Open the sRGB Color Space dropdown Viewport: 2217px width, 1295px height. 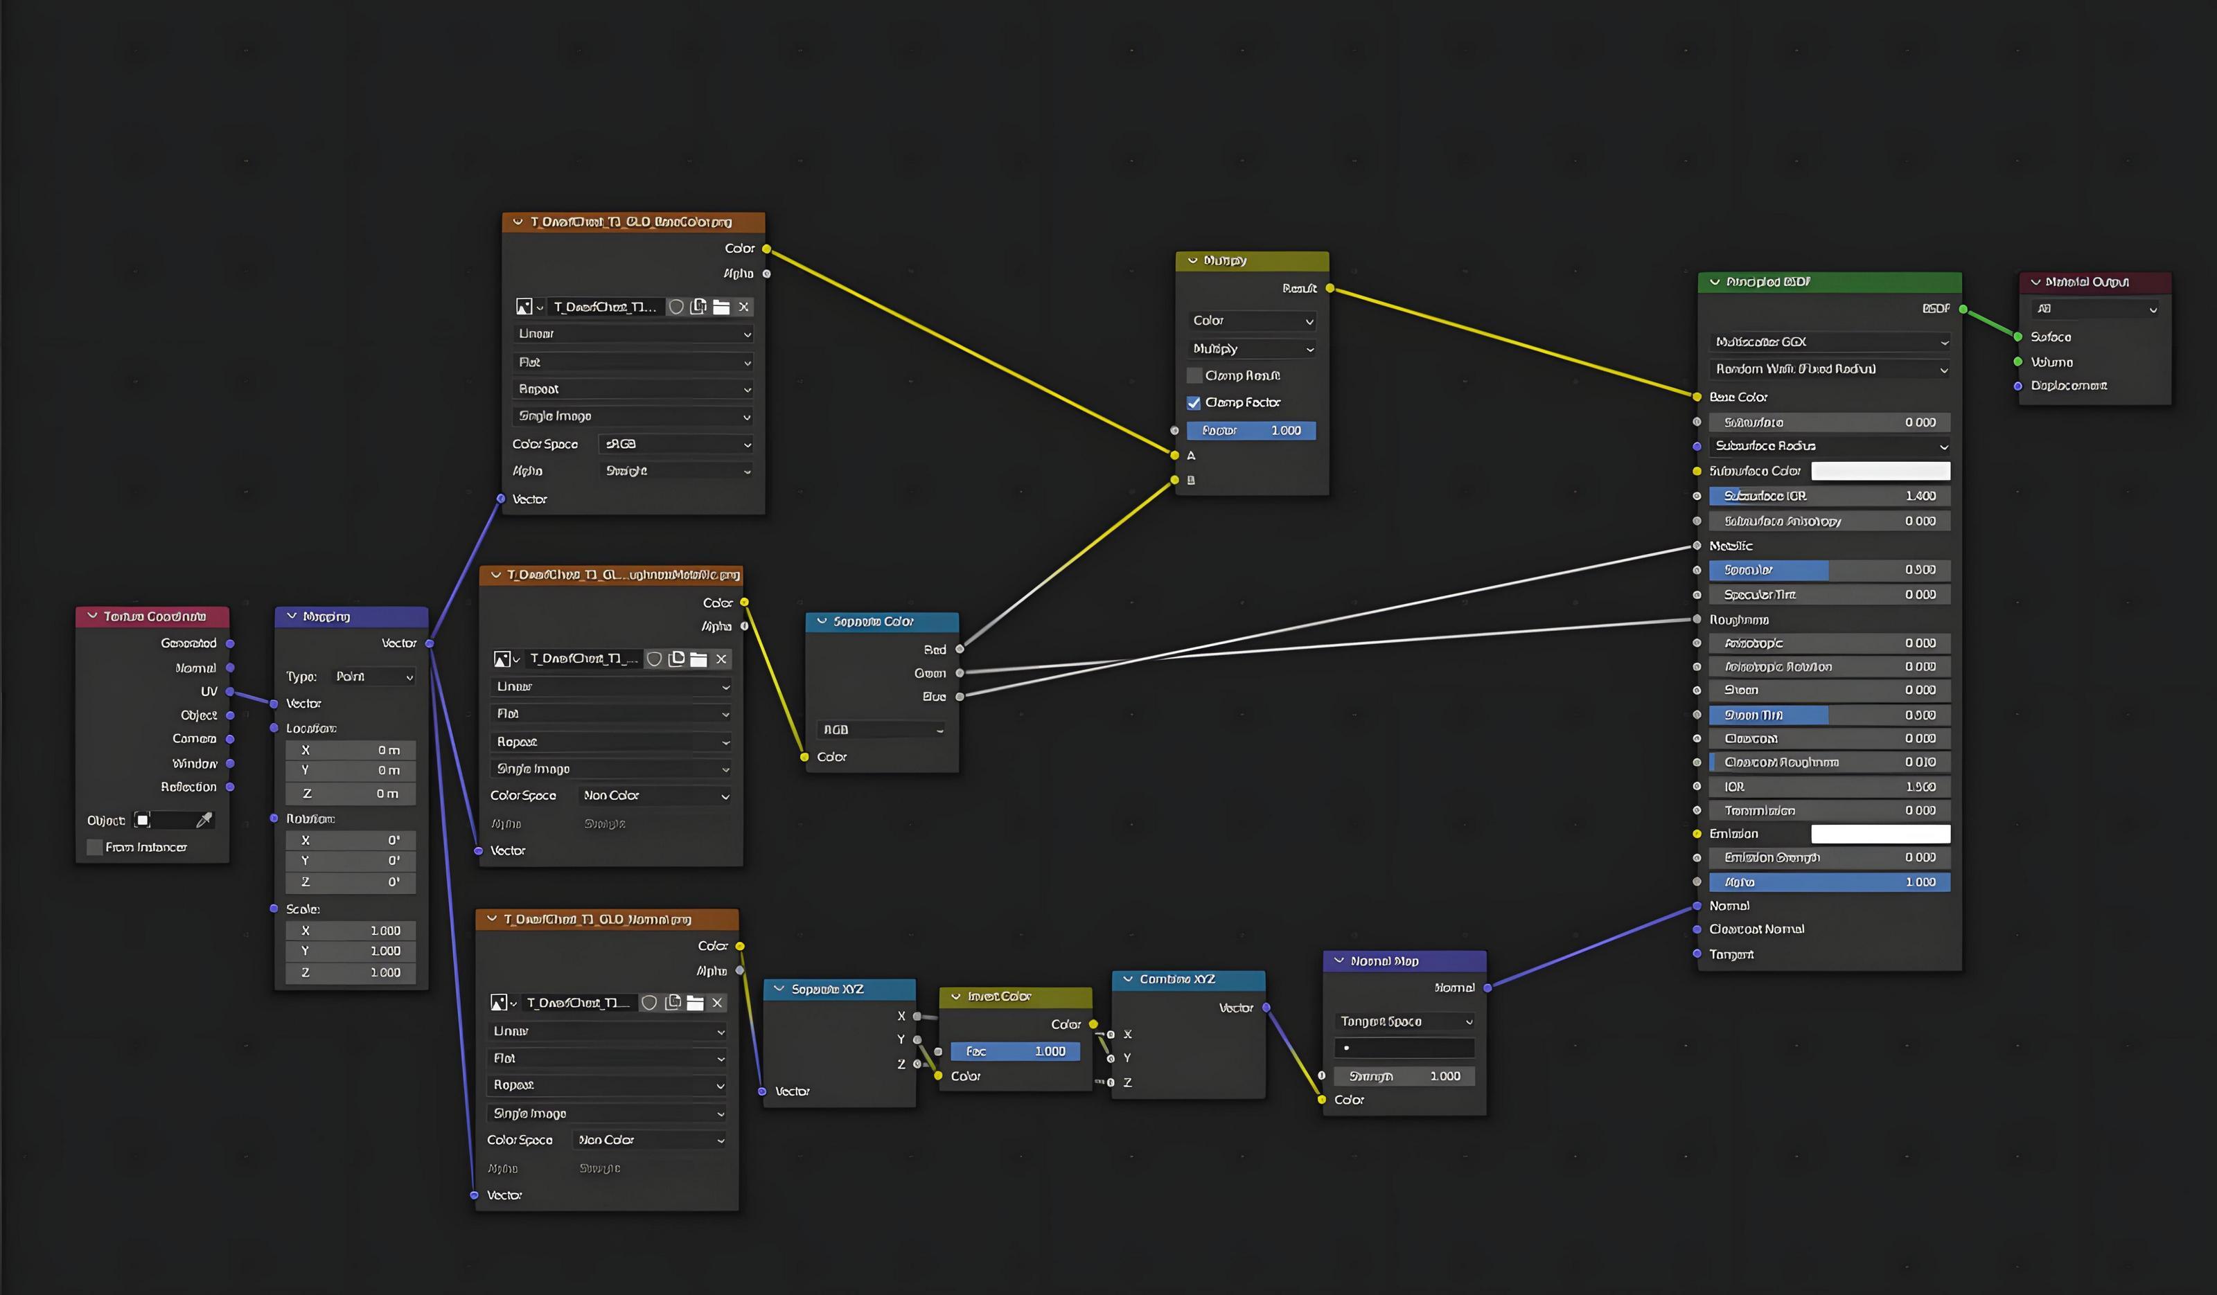(x=675, y=445)
